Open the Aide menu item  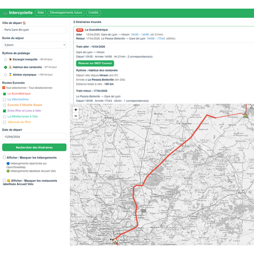41,13
